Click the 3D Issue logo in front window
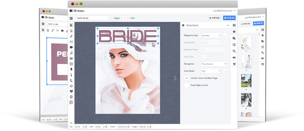 point(77,11)
